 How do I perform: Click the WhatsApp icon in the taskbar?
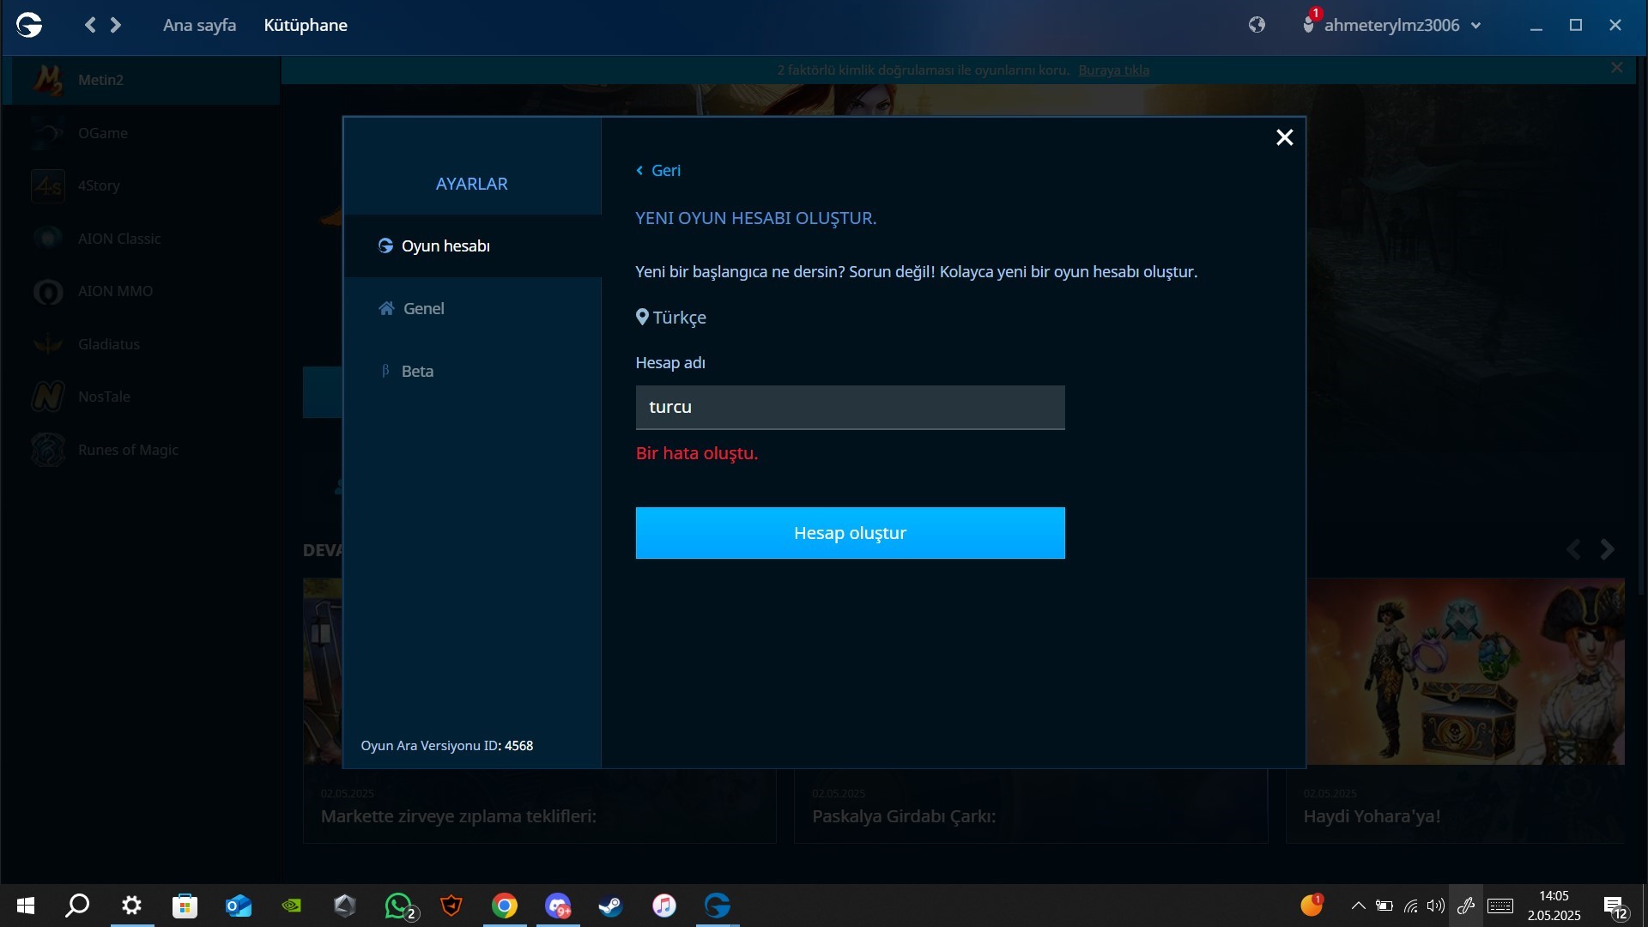[398, 906]
